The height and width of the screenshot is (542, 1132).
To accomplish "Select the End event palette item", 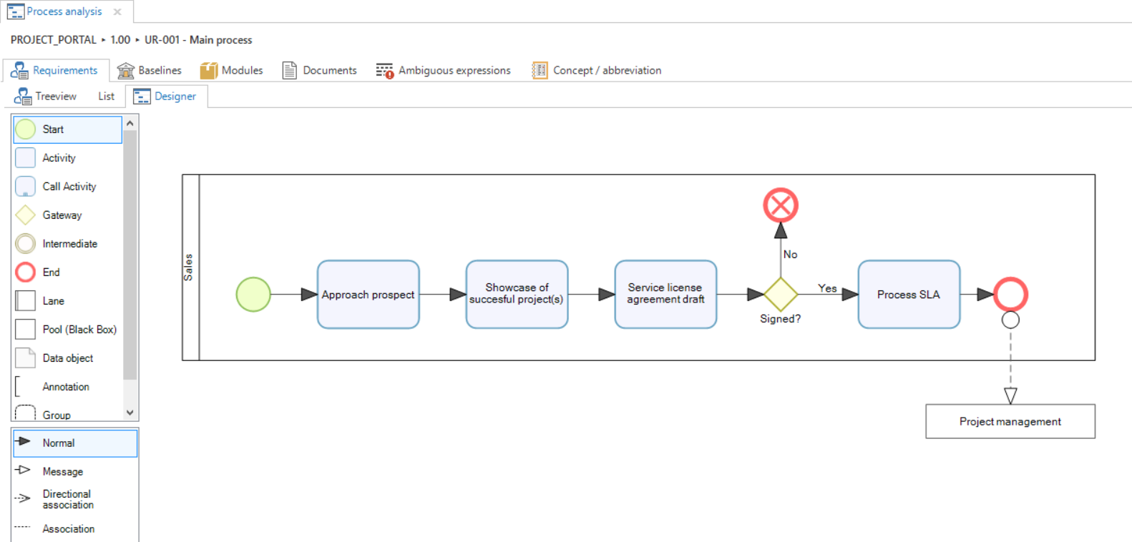I will click(51, 272).
